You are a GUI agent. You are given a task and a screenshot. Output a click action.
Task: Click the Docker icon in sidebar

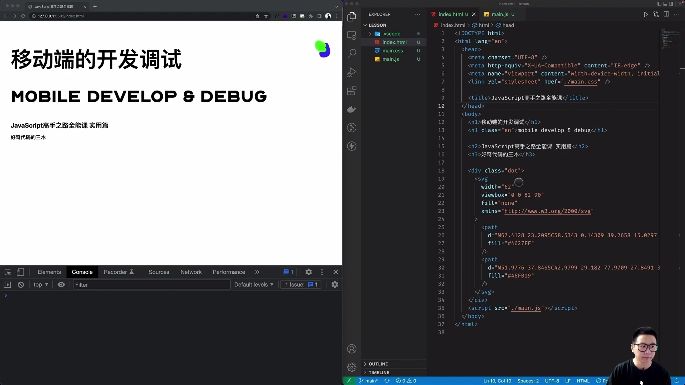(352, 109)
